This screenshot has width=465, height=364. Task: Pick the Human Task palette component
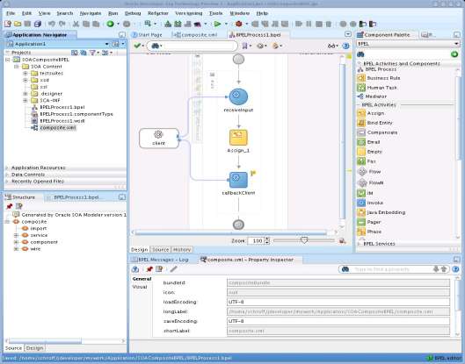(x=377, y=88)
